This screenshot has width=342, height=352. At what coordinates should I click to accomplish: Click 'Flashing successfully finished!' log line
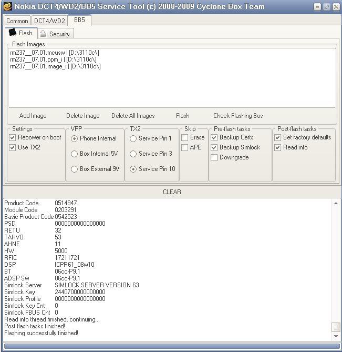(x=41, y=333)
